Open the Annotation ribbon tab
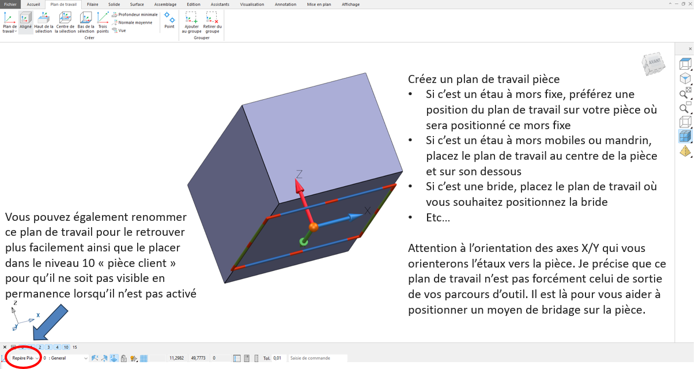Screen dimensions: 699x369 [x=286, y=4]
